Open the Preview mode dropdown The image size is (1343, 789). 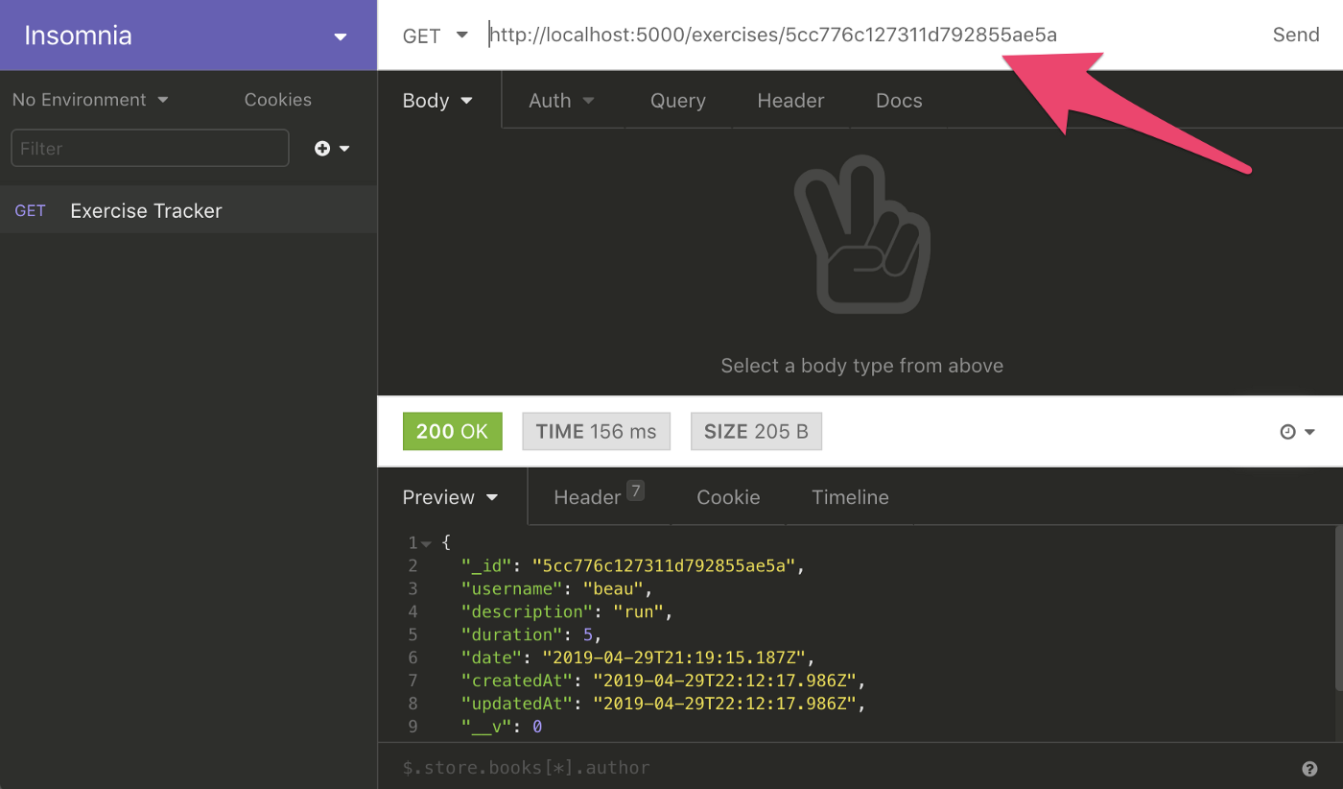[x=451, y=497]
